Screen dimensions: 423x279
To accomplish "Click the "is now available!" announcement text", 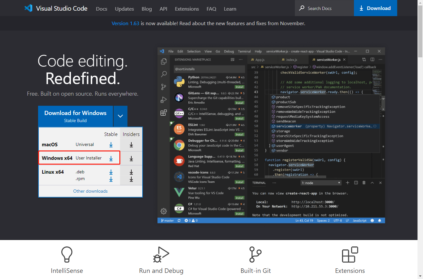I will click(x=159, y=23).
